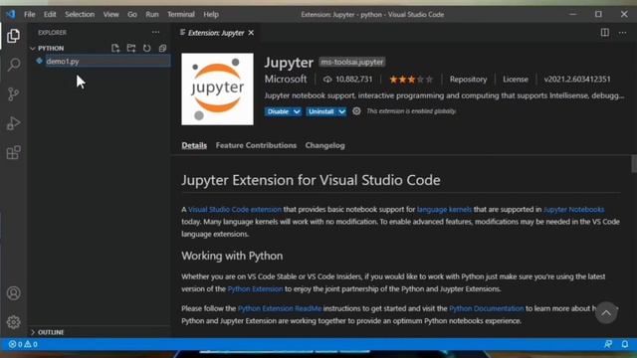Click the three-star rating
The width and height of the screenshot is (637, 358).
pyautogui.click(x=411, y=80)
